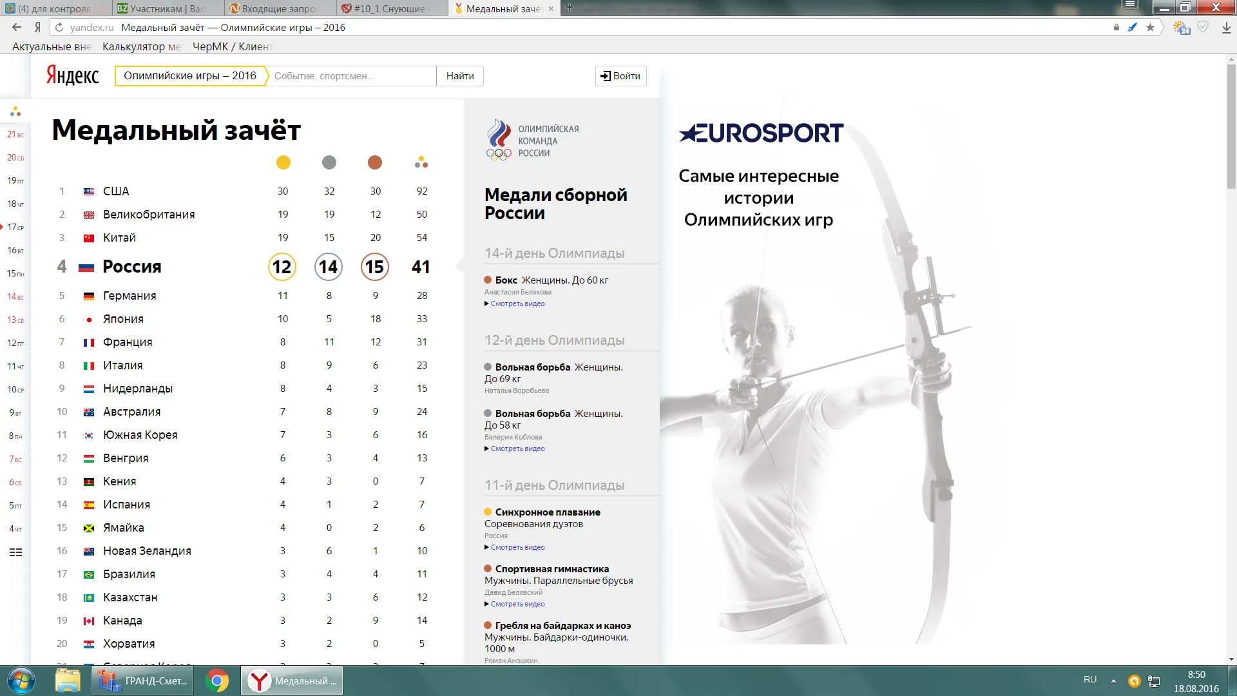Switch to Входящие запросы tab
The image size is (1237, 696).
click(280, 8)
